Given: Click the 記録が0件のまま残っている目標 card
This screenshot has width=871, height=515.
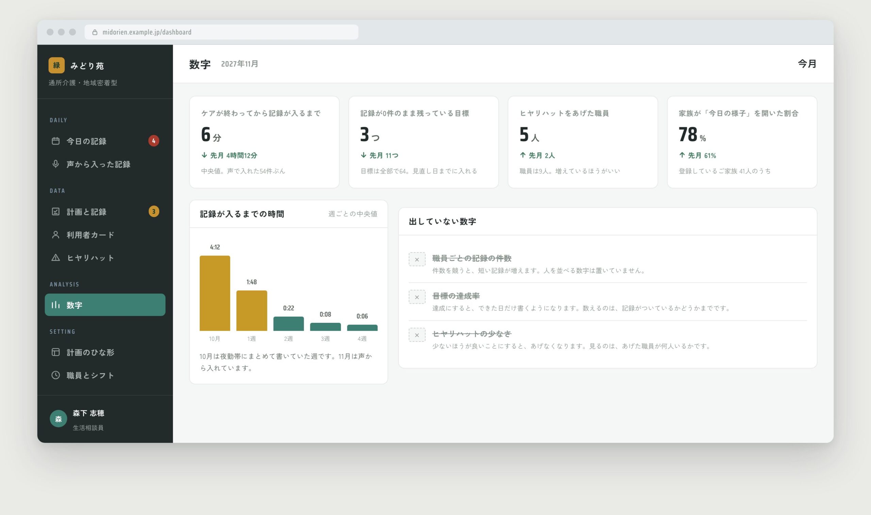Looking at the screenshot, I should pyautogui.click(x=423, y=142).
